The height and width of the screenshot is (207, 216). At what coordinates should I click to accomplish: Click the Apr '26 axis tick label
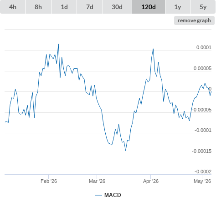(151, 181)
